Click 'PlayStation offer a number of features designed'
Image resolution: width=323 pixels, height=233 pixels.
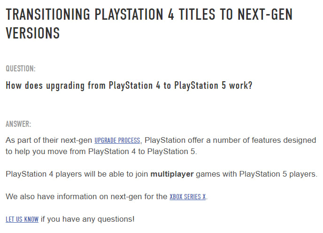pos(231,140)
